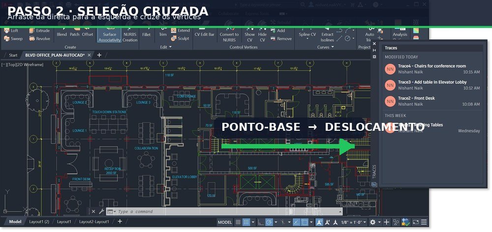Select the Loft surface tool
This screenshot has width=492, height=232.
click(11, 30)
